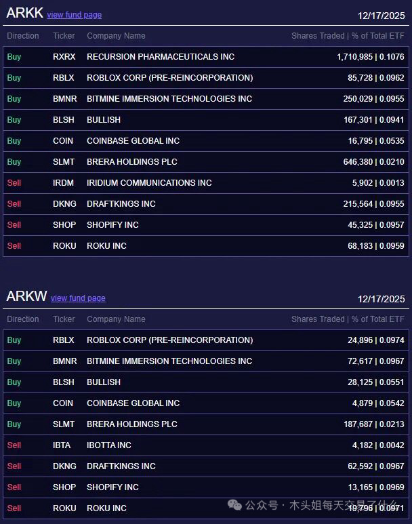Image resolution: width=412 pixels, height=524 pixels.
Task: Click ARKW view fund page link
Action: (78, 298)
